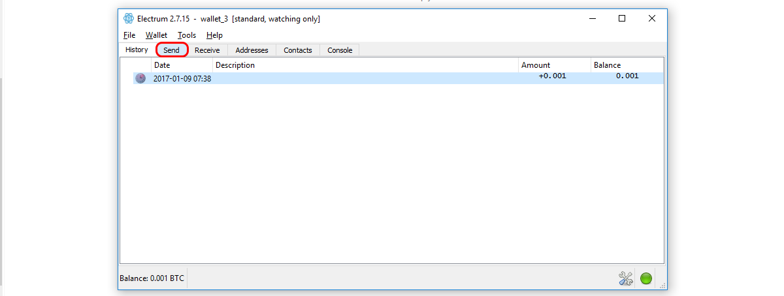
Task: Click the 0.001 balance cell
Action: click(627, 76)
